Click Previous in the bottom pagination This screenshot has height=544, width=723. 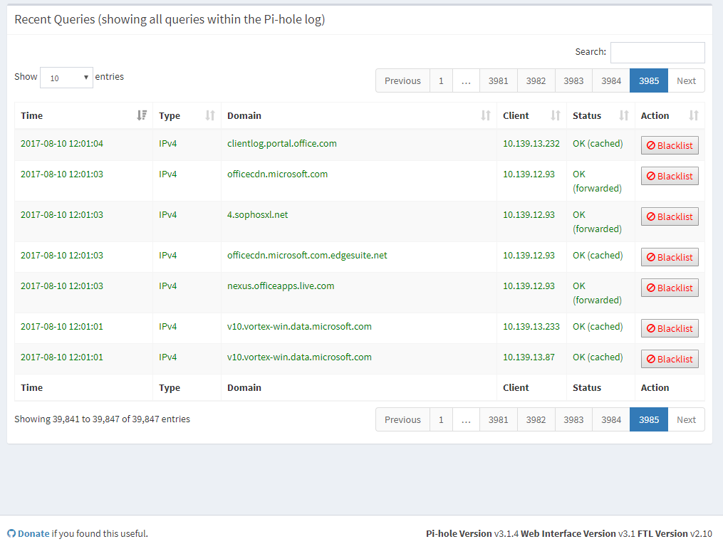(402, 419)
